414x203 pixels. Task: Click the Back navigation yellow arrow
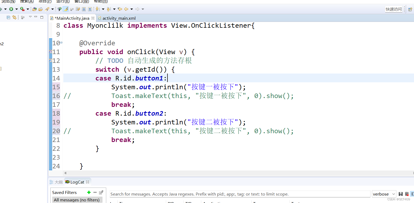126,9
